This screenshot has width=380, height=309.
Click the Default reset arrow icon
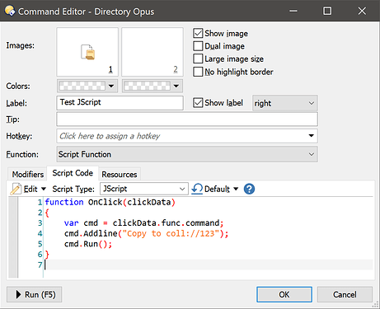click(197, 189)
